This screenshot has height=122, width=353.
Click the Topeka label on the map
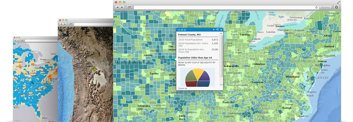tap(154, 73)
